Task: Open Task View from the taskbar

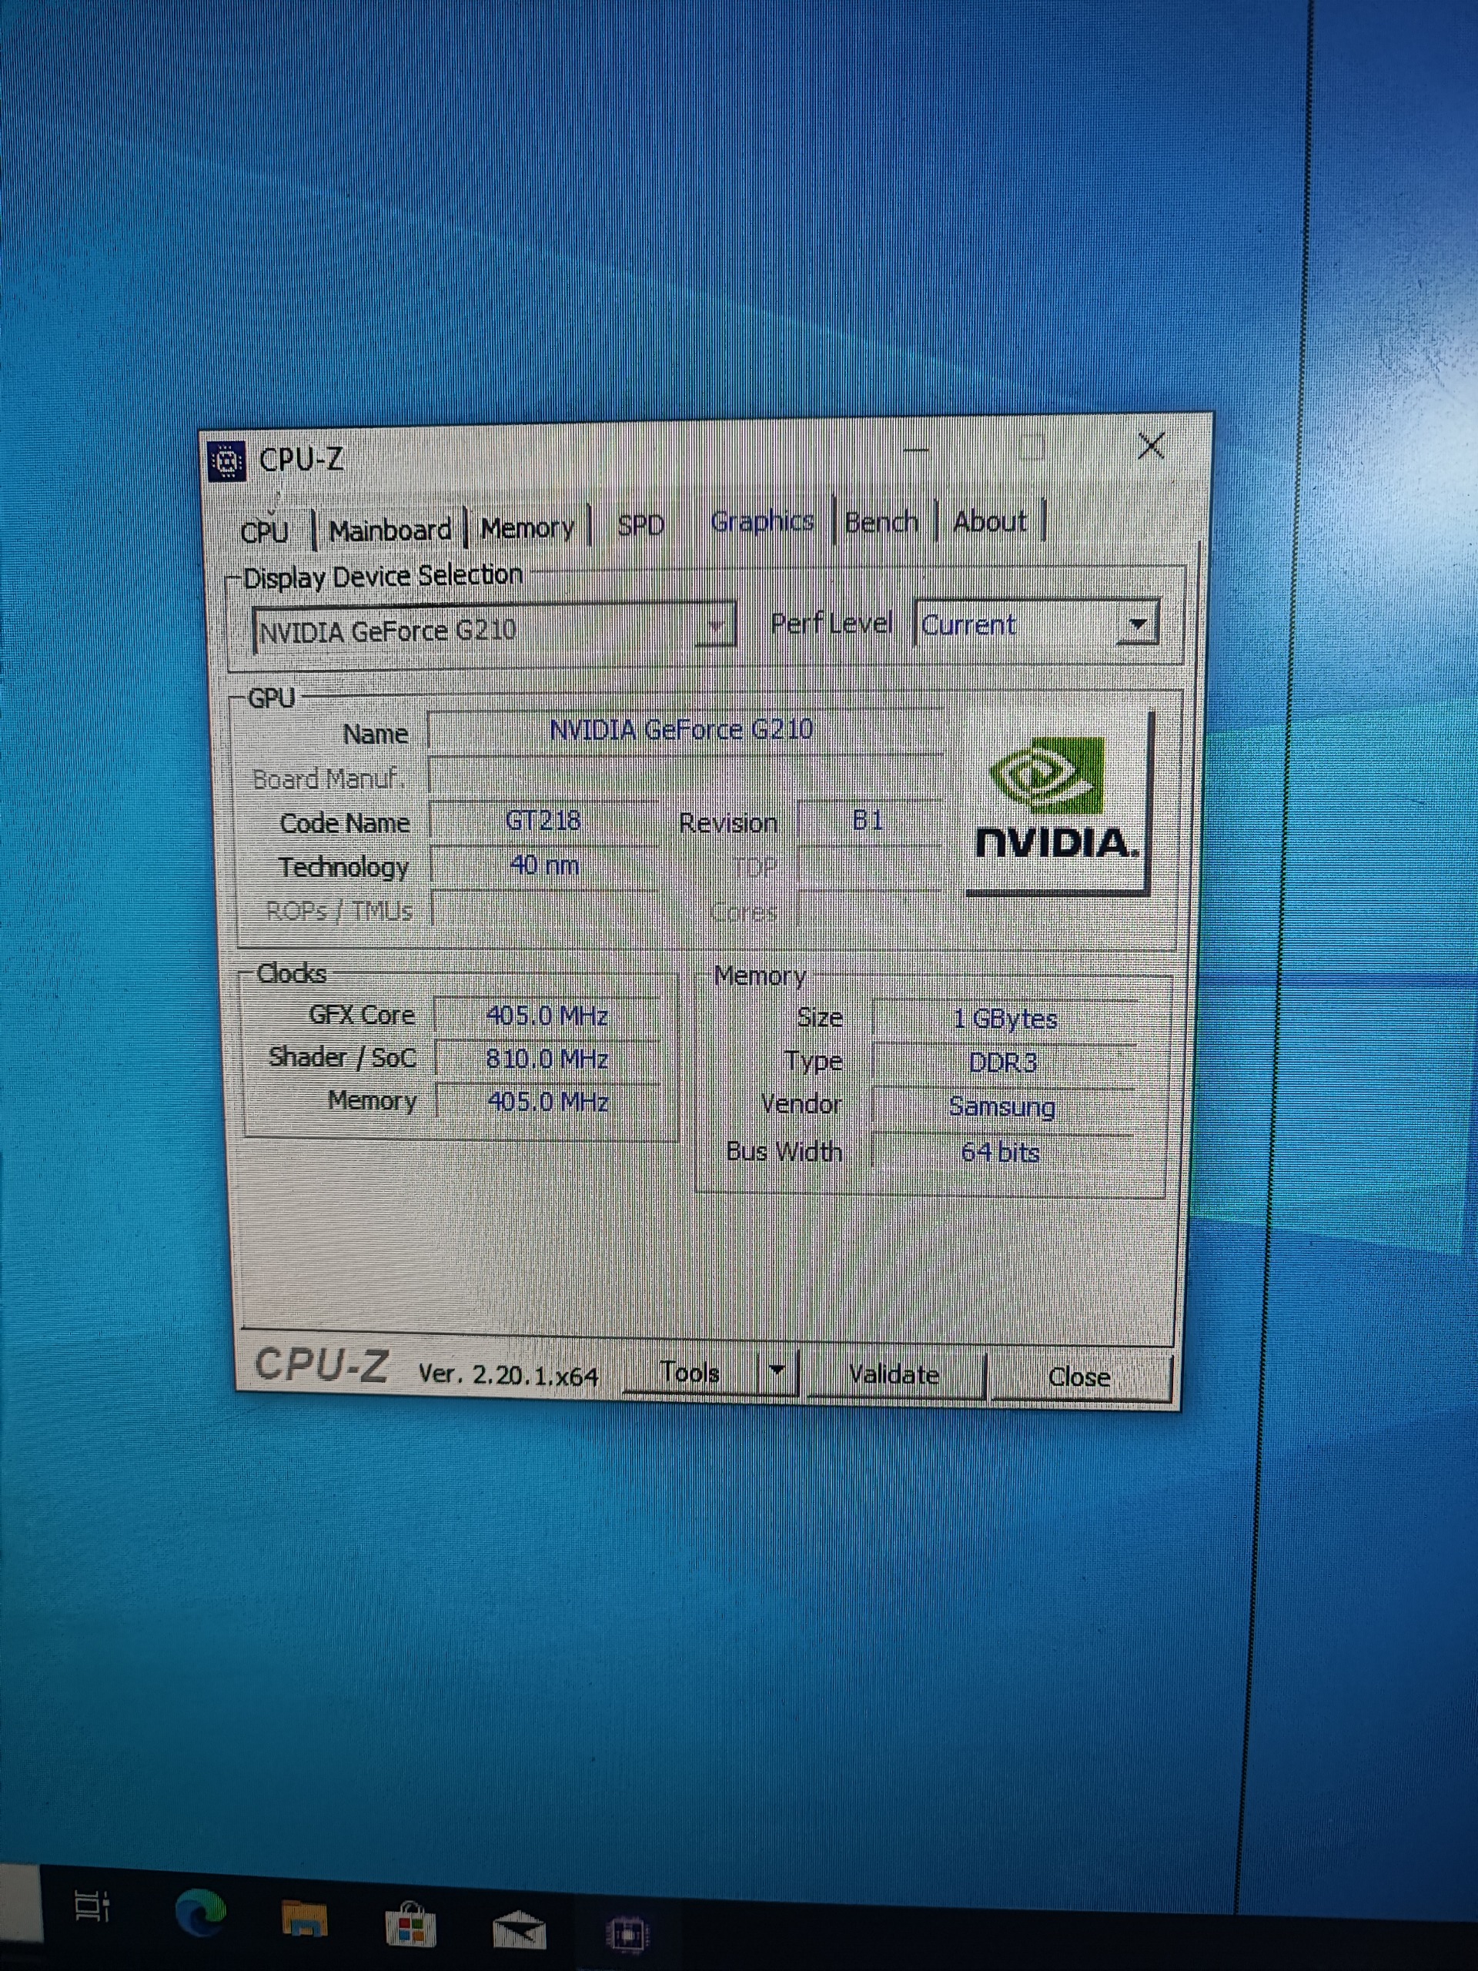Action: click(x=92, y=1908)
